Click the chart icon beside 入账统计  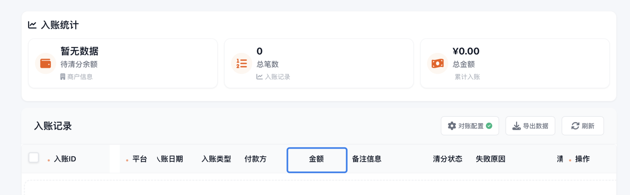coord(32,25)
